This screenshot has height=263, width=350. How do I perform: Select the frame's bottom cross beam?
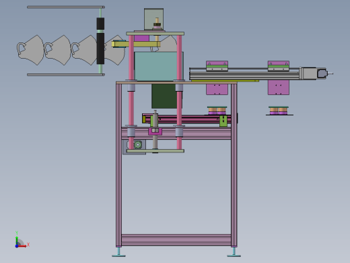[176, 240]
